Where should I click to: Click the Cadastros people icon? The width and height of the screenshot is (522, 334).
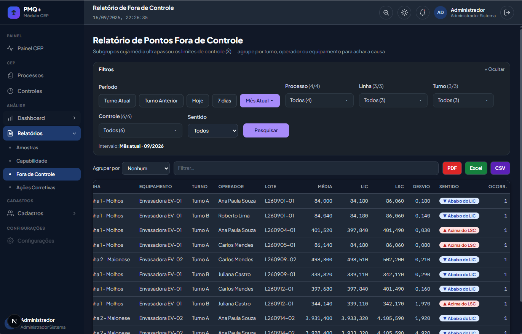pyautogui.click(x=10, y=213)
